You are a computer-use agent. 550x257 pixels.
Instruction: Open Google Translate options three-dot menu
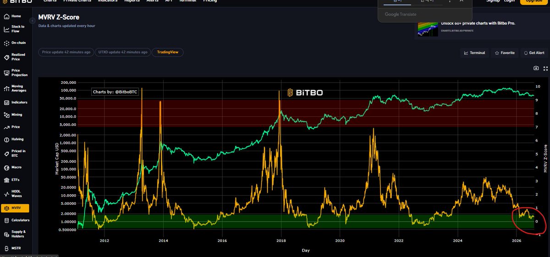450,1
